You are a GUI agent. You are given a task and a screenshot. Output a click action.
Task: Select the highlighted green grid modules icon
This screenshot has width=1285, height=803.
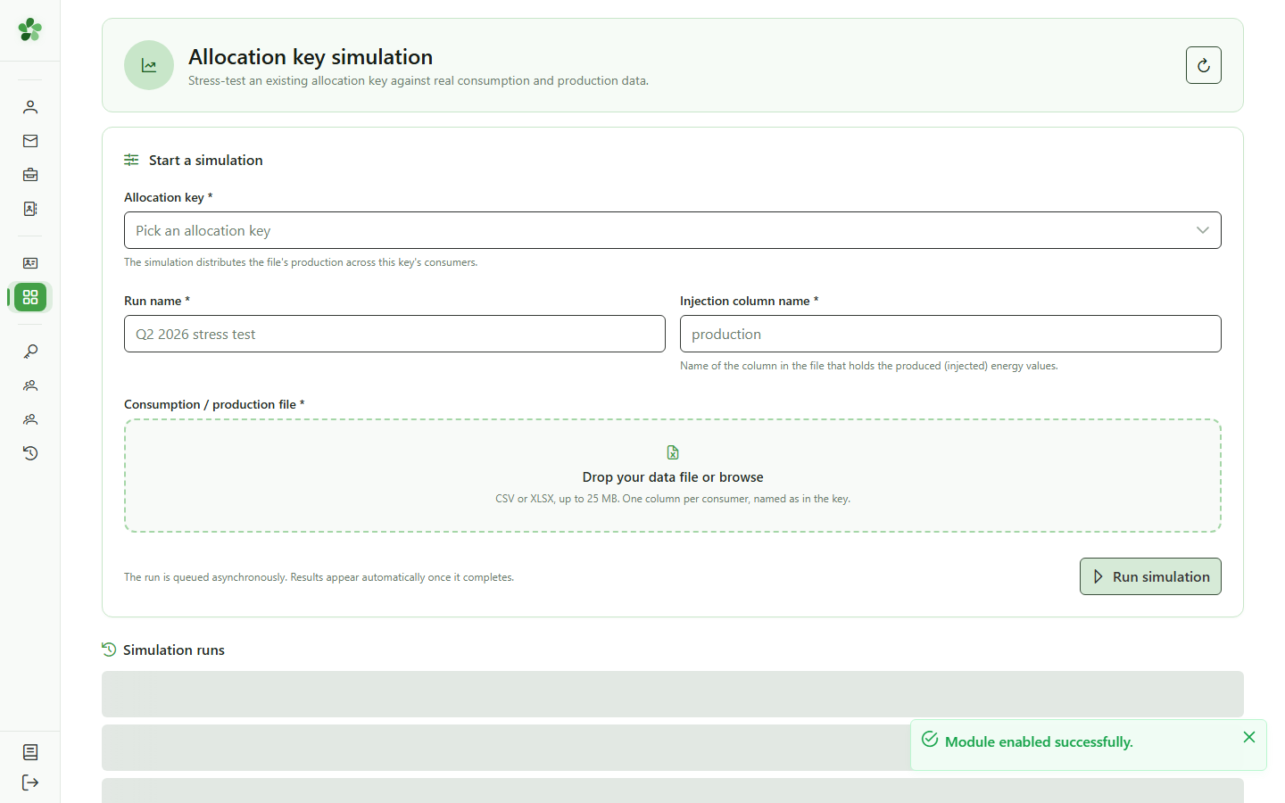pyautogui.click(x=30, y=297)
